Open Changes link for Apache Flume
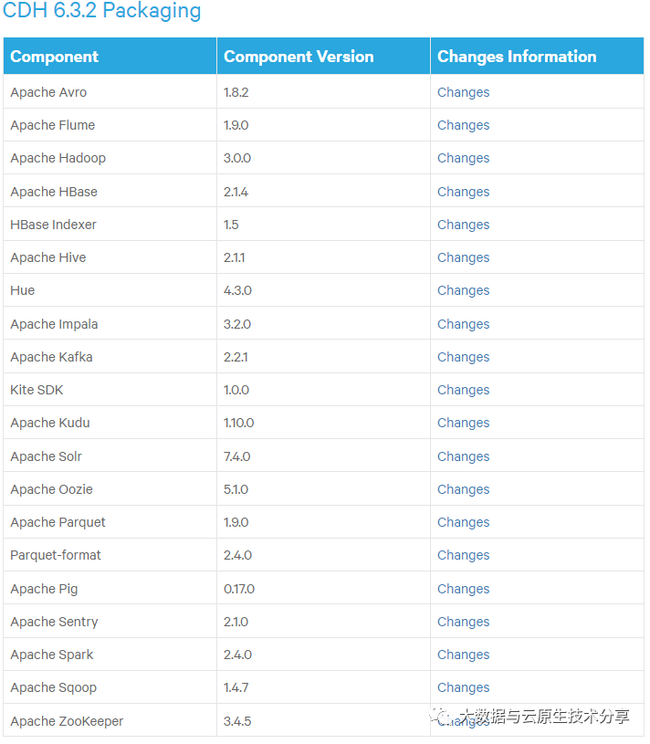 (x=463, y=125)
